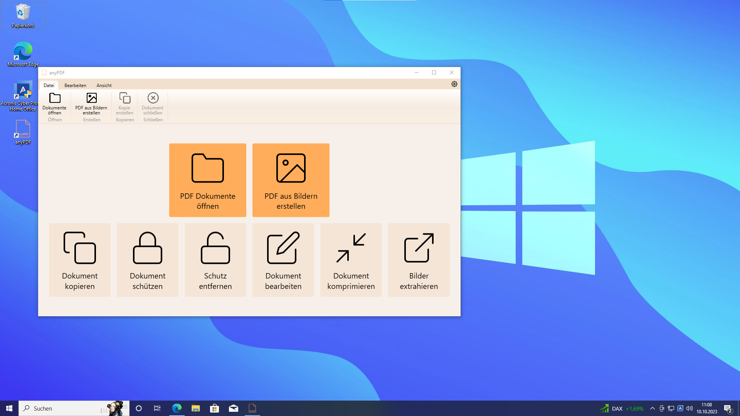Expand the system tray hidden icons chevron
The height and width of the screenshot is (416, 740).
652,408
